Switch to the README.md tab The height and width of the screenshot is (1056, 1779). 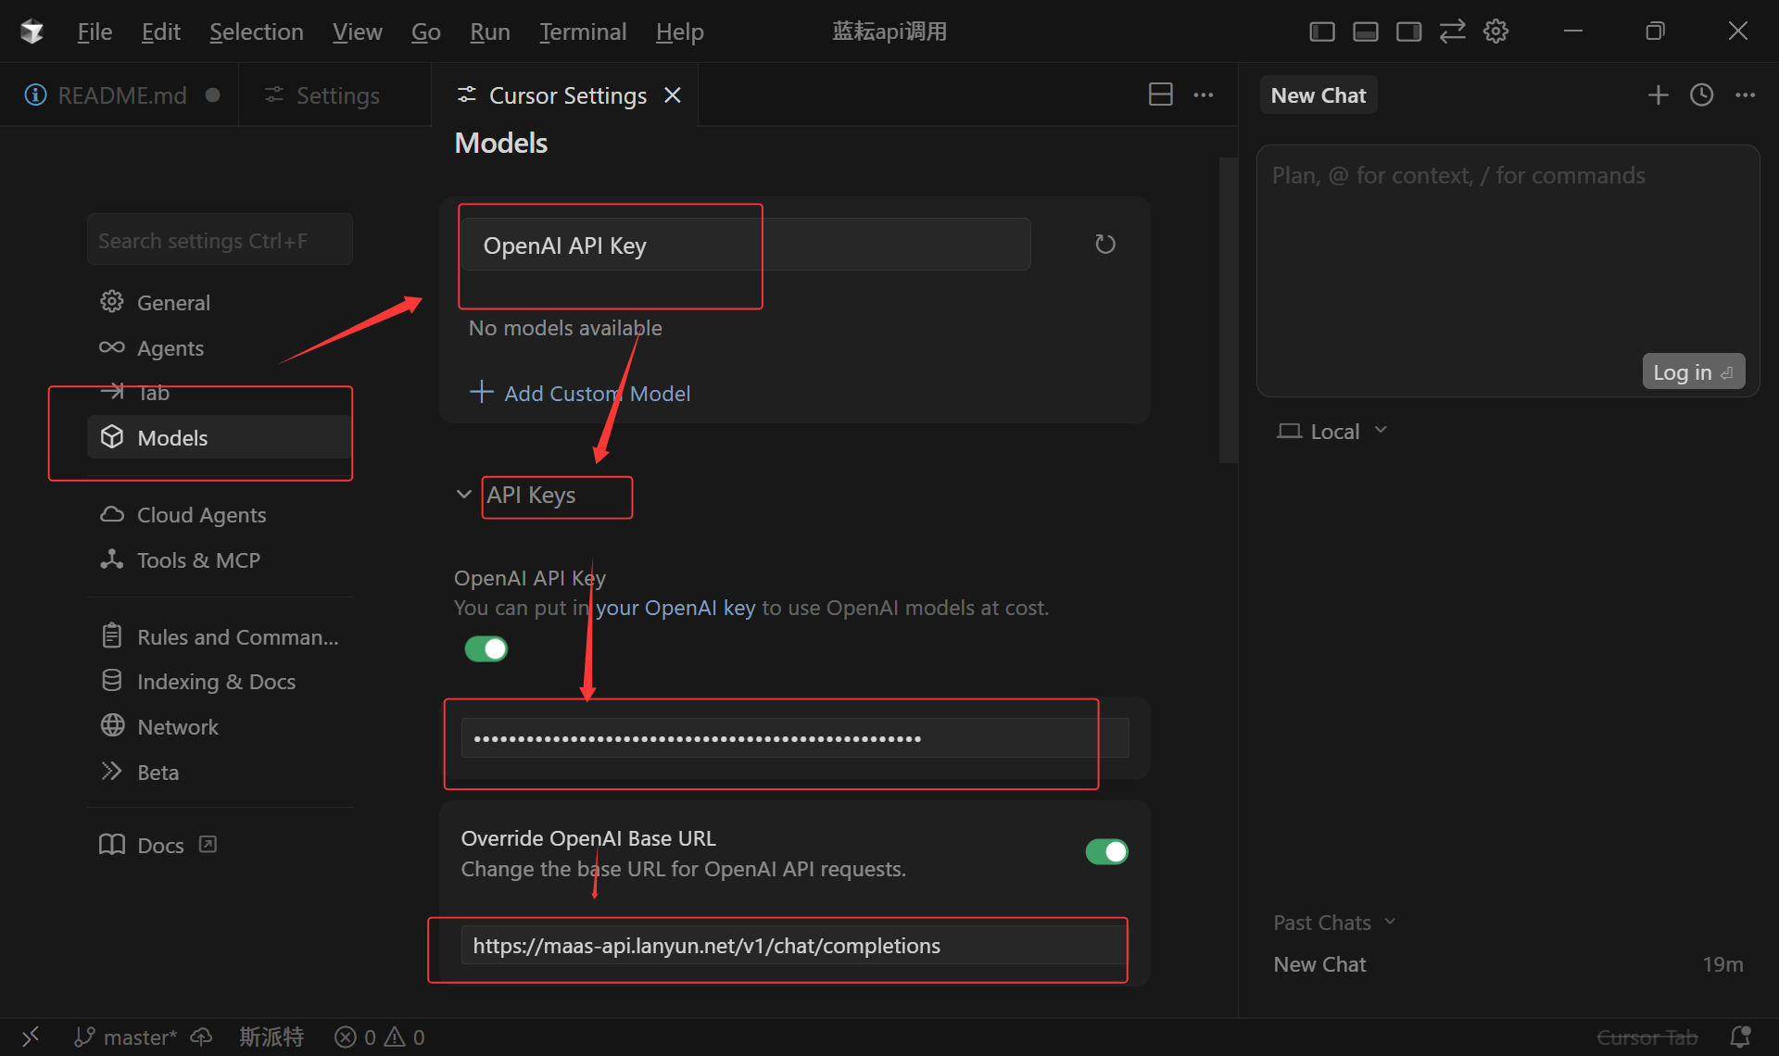120,94
